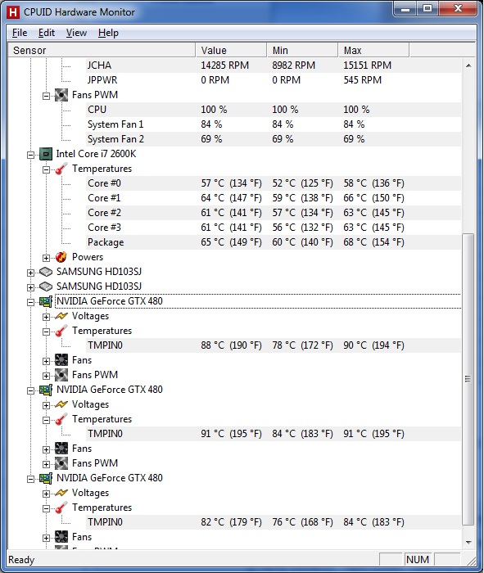Screen dimensions: 484x573
Task: Click the third GTX 480 Fans icon
Action: [x=61, y=537]
